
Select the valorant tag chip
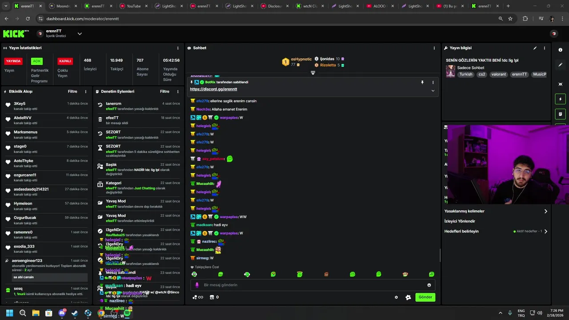[499, 75]
